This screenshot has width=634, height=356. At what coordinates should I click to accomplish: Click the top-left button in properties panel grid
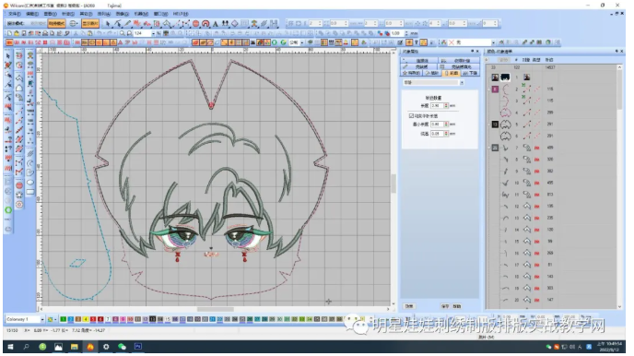click(x=419, y=61)
